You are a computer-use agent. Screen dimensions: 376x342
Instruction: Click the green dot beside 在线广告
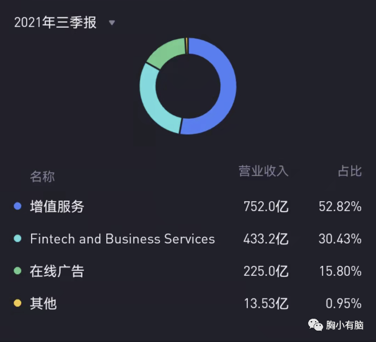18,271
